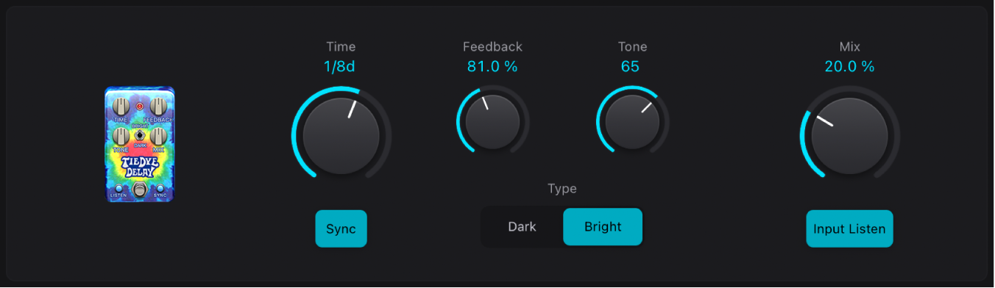Click the blue LISTEN light on pedal

point(118,188)
